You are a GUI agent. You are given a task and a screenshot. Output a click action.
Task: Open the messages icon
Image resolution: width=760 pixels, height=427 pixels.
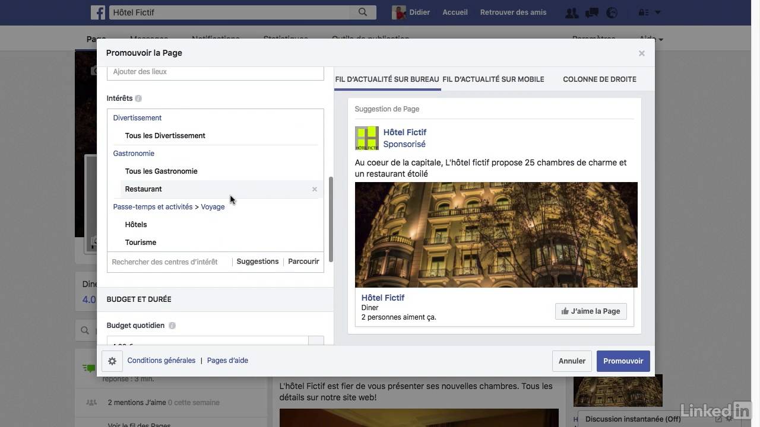[x=591, y=12]
